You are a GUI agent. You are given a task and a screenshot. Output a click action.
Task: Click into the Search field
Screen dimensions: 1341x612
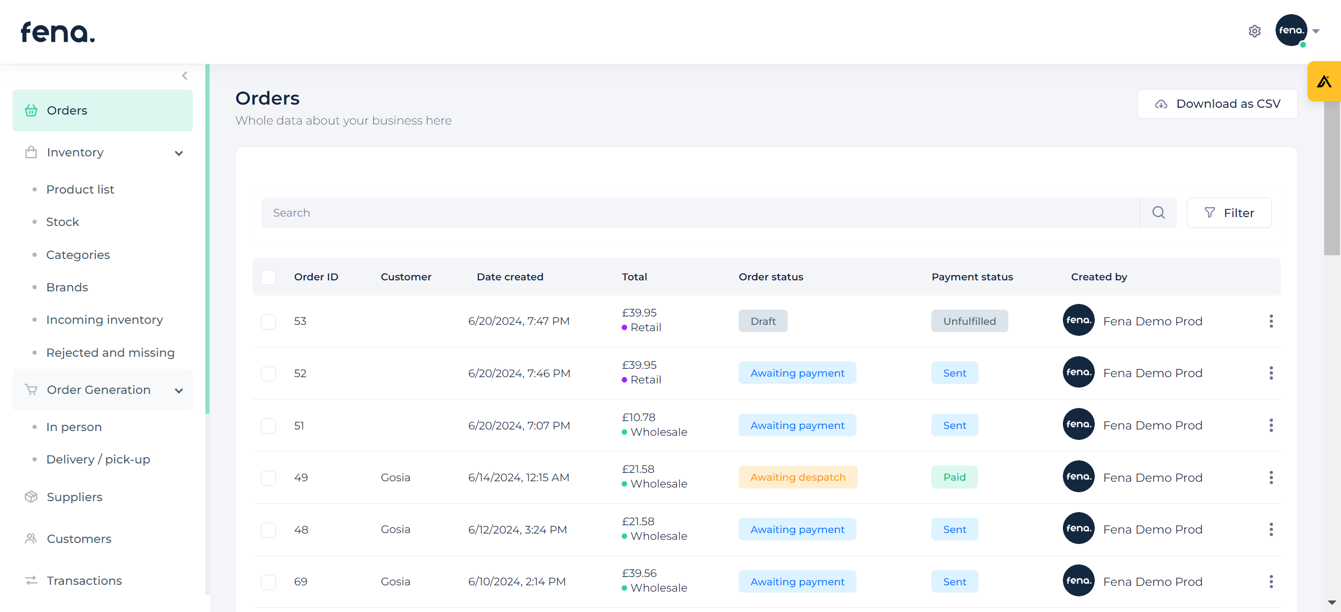point(700,213)
